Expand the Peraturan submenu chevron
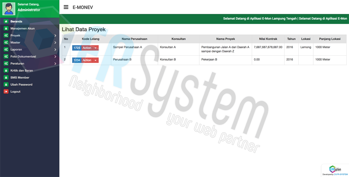349x177 pixels. [x=55, y=64]
